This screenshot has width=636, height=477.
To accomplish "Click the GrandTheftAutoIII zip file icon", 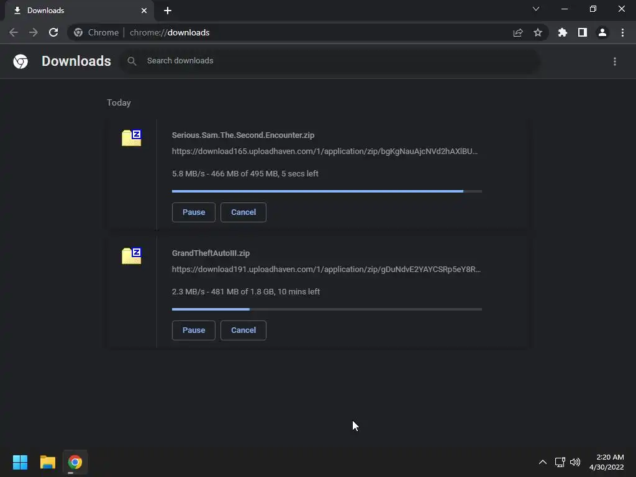I will coord(132,256).
